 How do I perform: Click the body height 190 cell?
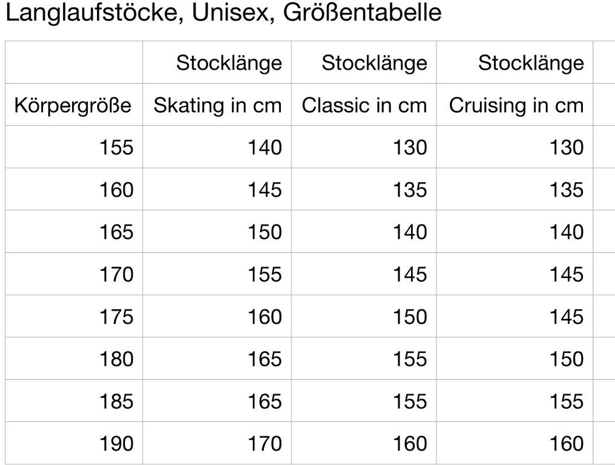click(x=116, y=444)
